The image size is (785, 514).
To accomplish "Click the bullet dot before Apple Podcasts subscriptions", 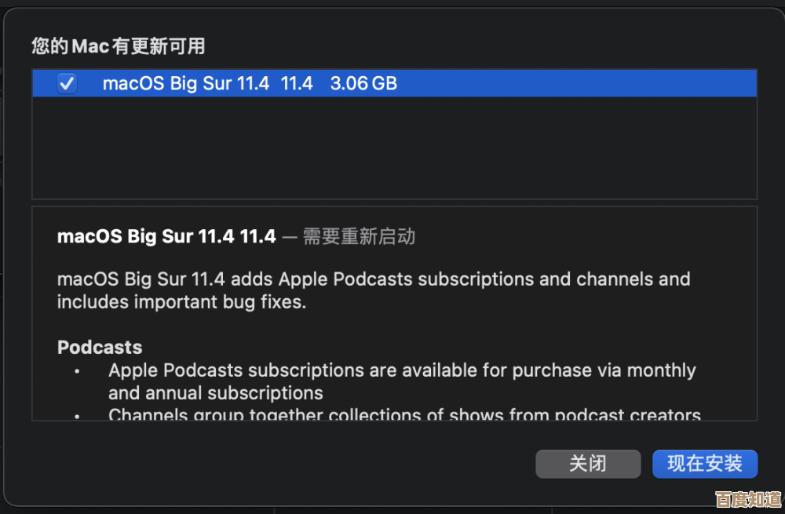I will 77,370.
